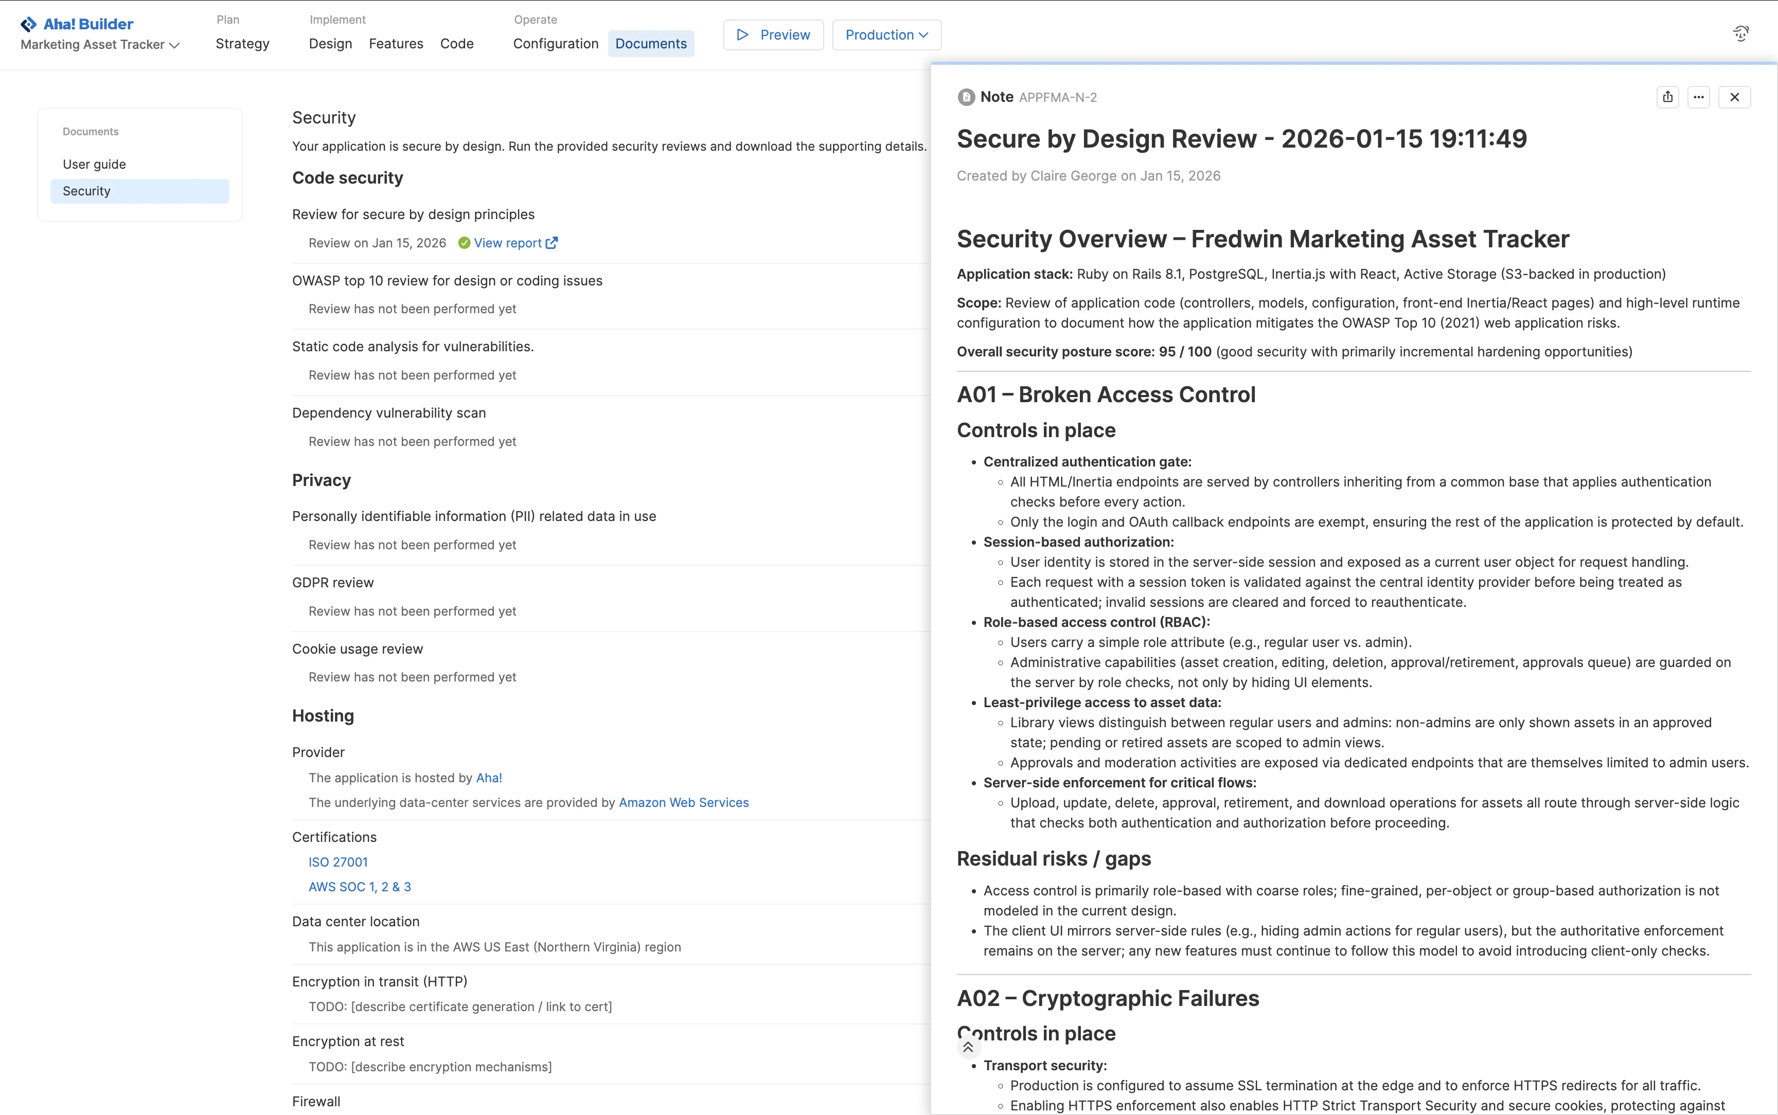This screenshot has height=1115, width=1778.
Task: Click the scroll-to-top double chevron icon
Action: (x=968, y=1047)
